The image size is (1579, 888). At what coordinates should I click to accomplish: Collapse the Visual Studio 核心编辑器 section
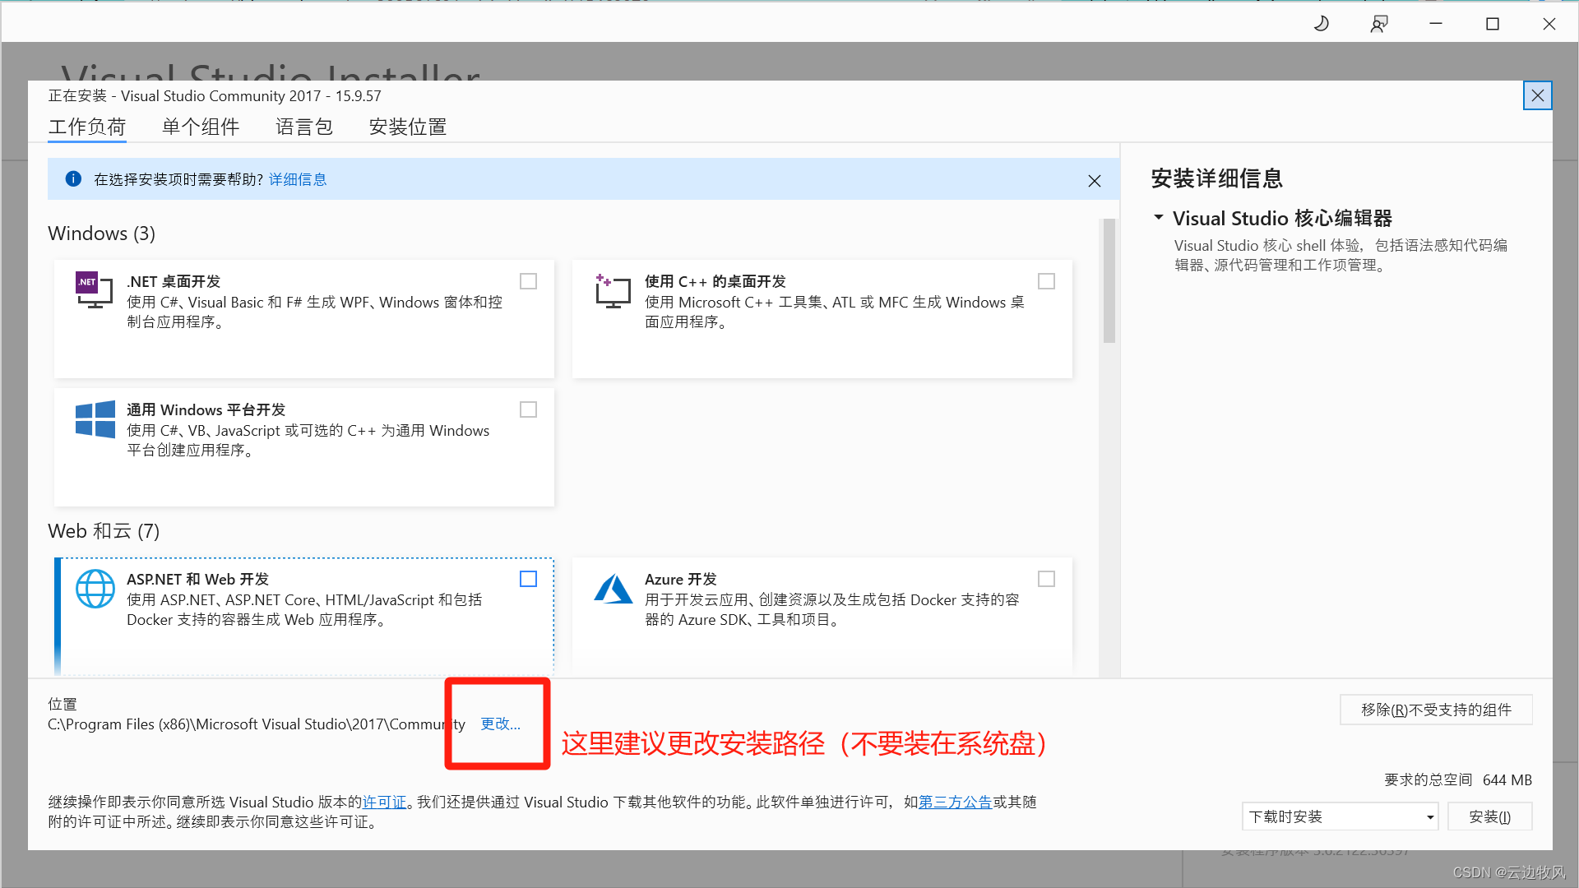(1159, 218)
